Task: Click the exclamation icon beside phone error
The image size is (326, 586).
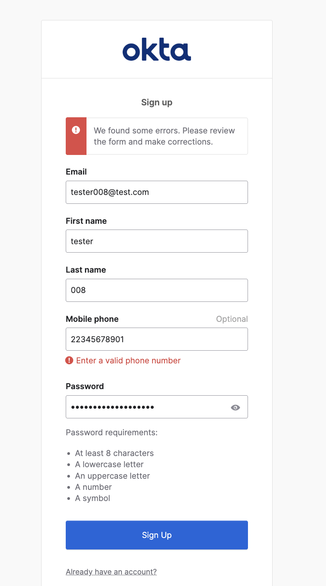Action: tap(69, 360)
